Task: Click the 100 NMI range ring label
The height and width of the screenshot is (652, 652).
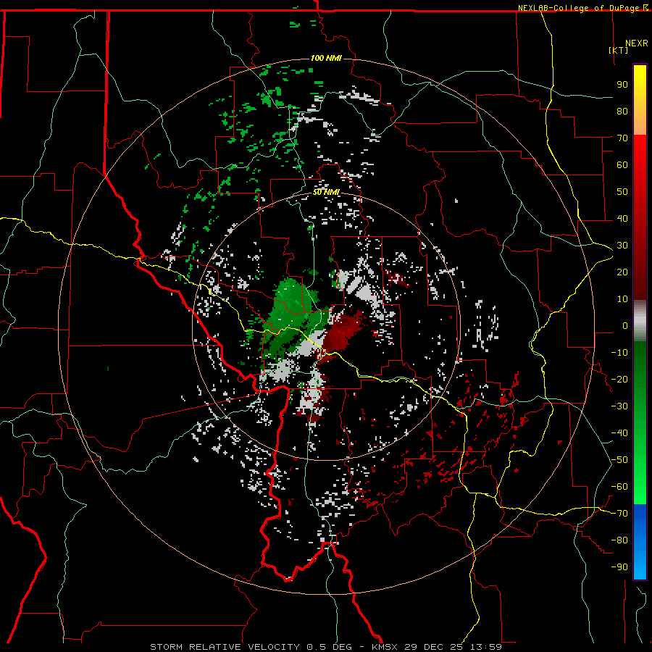Action: [326, 58]
